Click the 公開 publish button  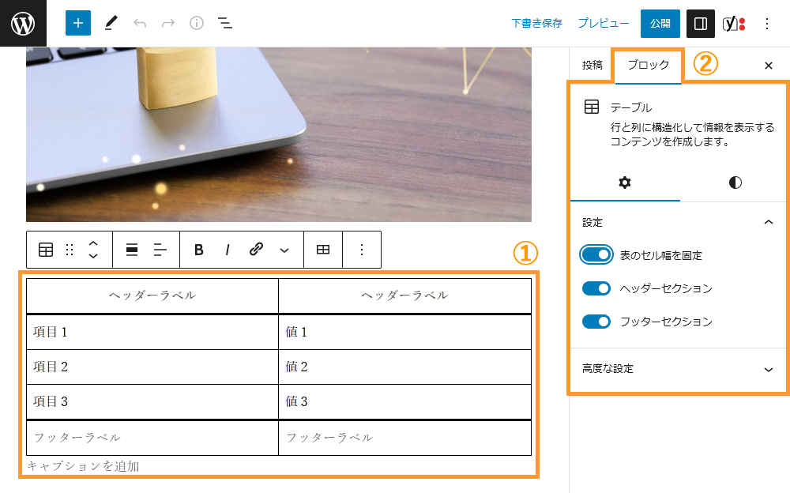point(660,23)
